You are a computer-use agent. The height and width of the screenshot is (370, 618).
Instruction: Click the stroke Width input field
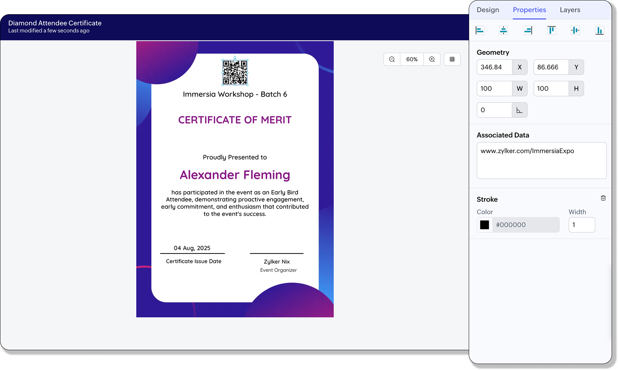[x=581, y=225]
